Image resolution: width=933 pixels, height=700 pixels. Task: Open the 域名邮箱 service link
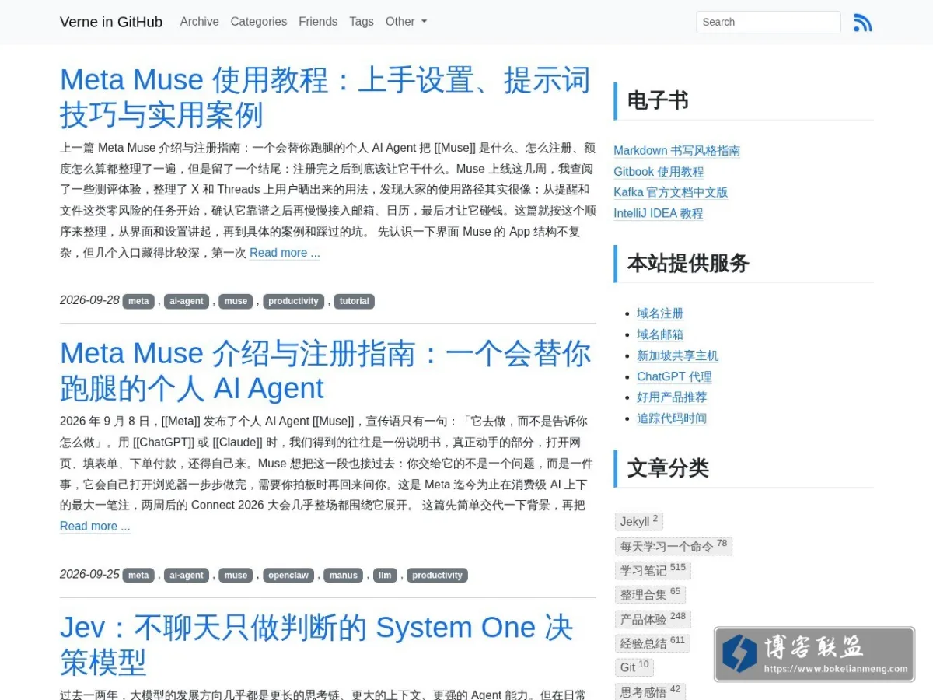(660, 334)
